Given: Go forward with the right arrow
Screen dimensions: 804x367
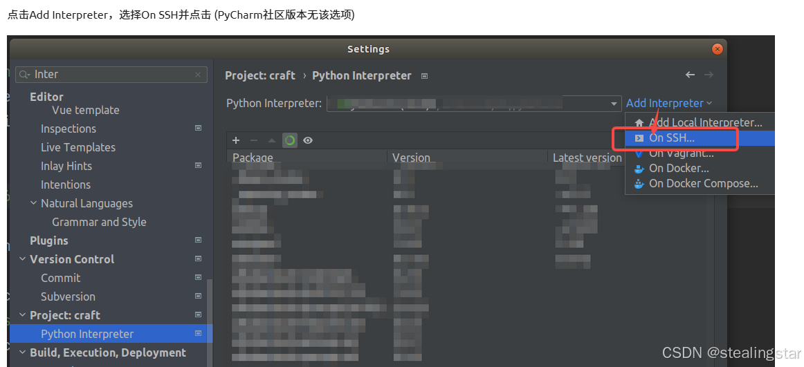Looking at the screenshot, I should point(709,75).
